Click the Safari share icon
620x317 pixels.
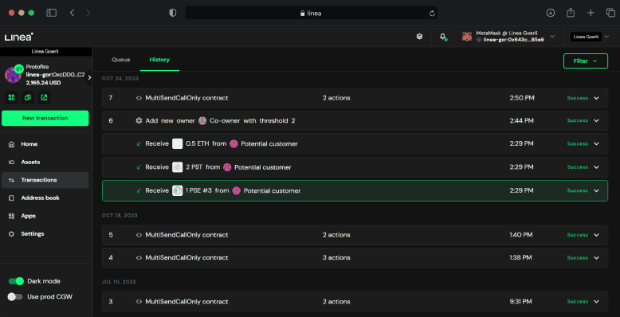(x=571, y=13)
